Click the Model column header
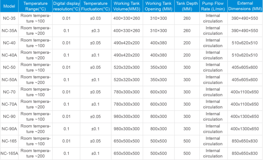263x160 pixels. click(9, 6)
